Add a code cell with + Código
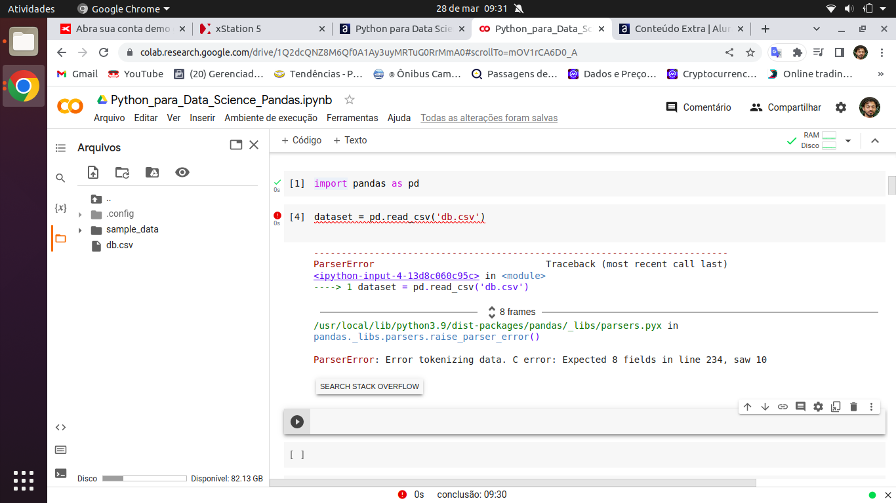The height and width of the screenshot is (503, 896). point(302,140)
